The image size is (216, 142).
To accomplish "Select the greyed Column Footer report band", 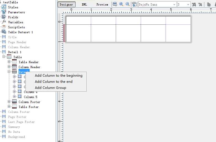I will click(x=19, y=112).
